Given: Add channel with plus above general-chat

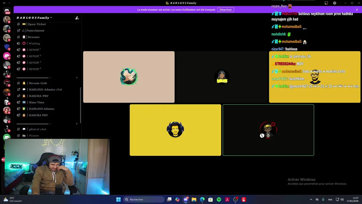Looking at the screenshot, I should pos(77,124).
